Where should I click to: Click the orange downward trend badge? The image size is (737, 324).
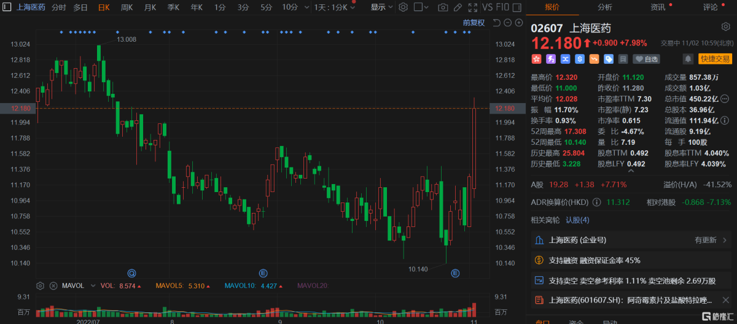[x=594, y=59]
